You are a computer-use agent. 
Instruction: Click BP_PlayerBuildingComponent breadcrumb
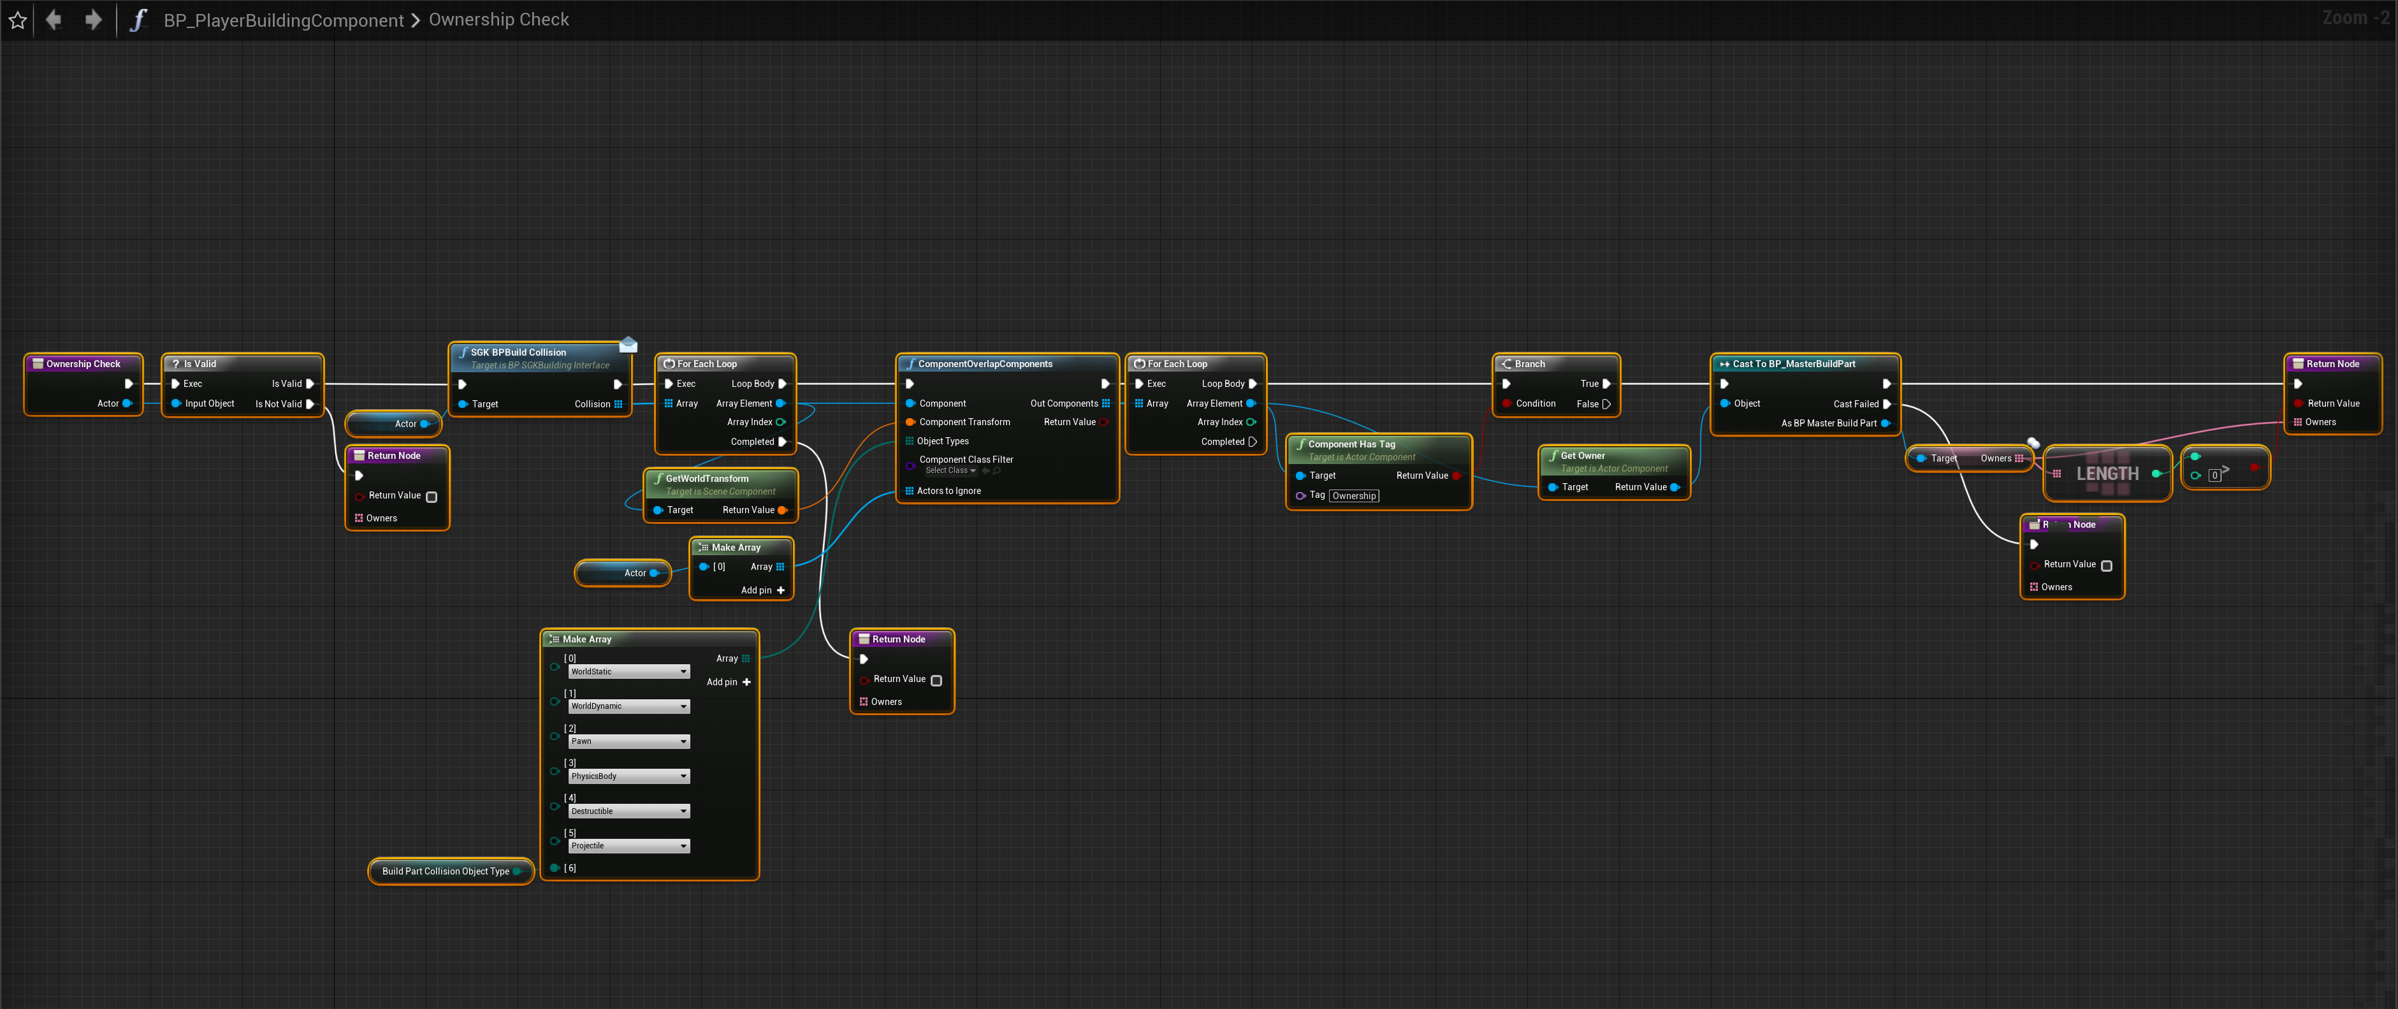(283, 20)
